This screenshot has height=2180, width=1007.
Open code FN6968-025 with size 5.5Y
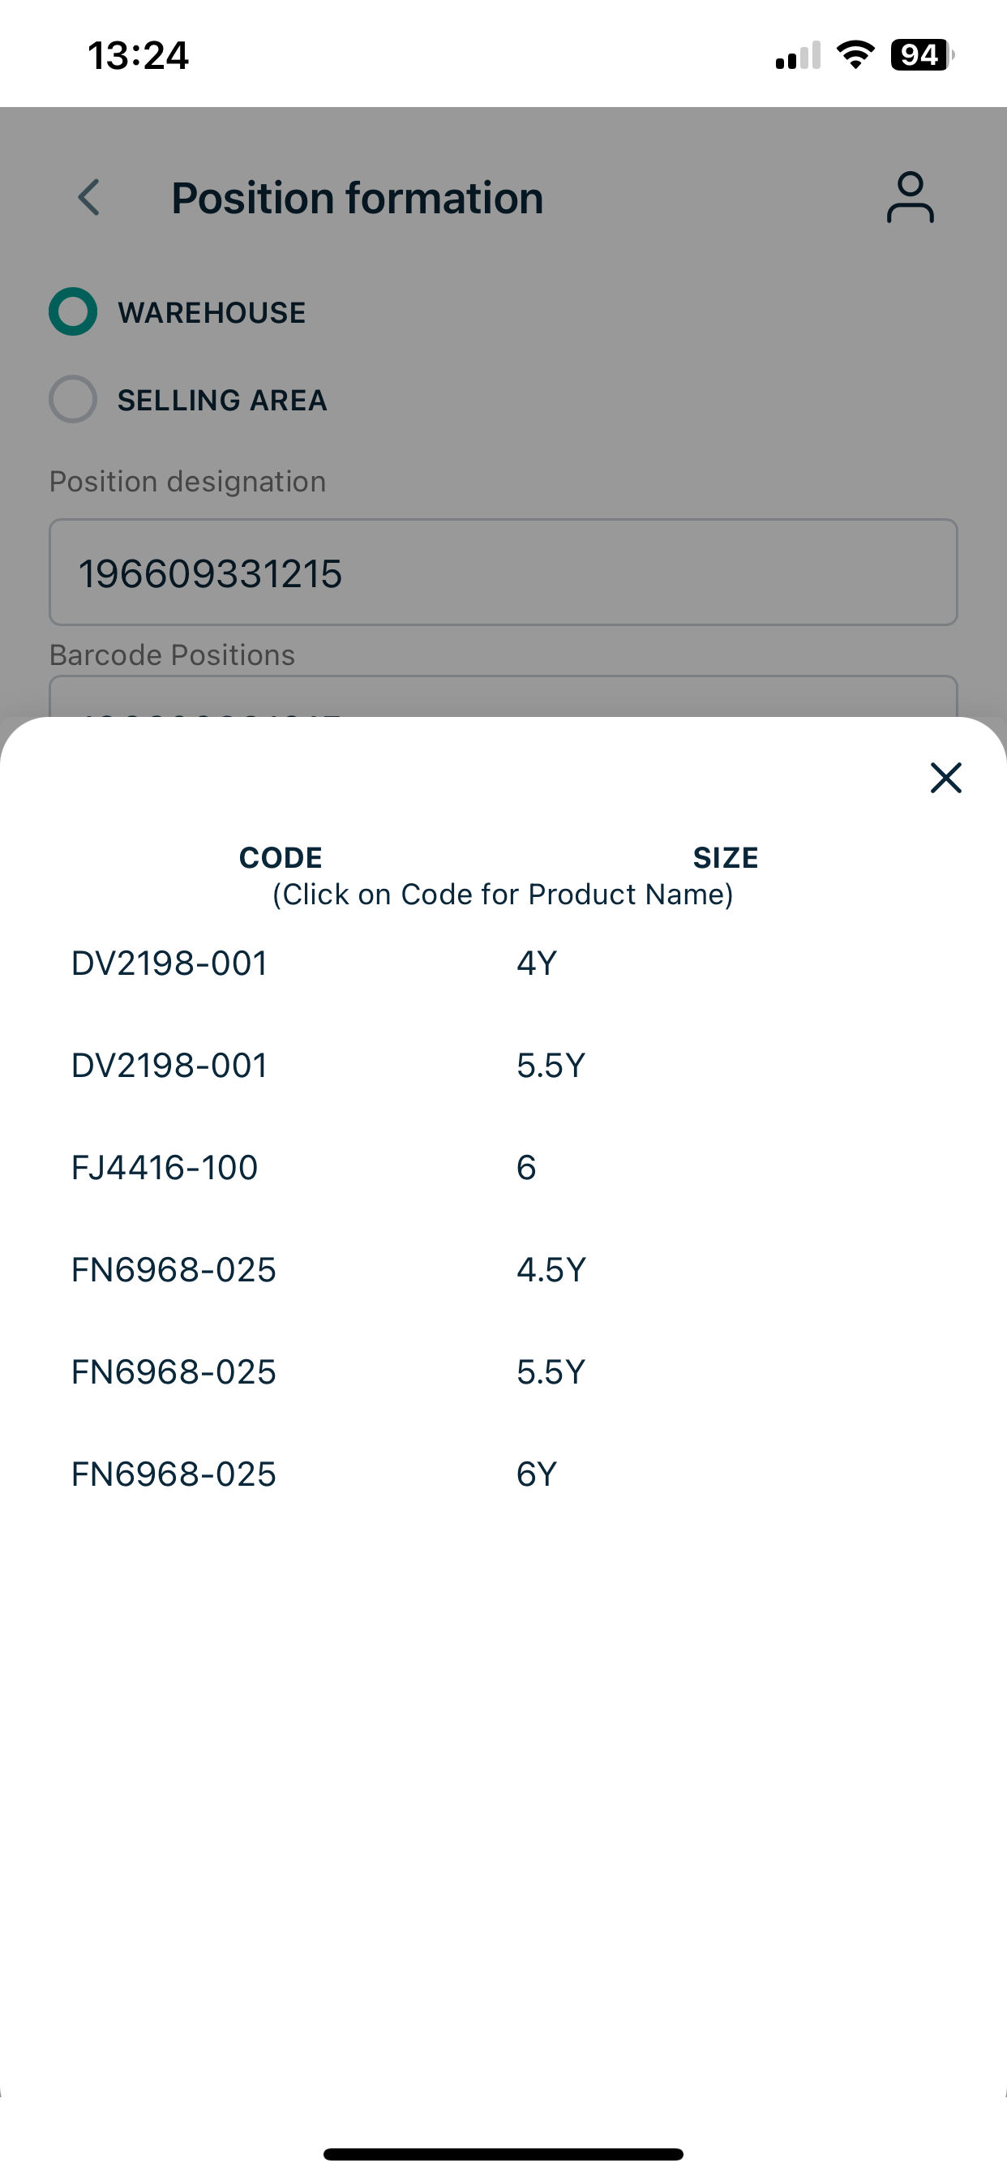pos(174,1371)
